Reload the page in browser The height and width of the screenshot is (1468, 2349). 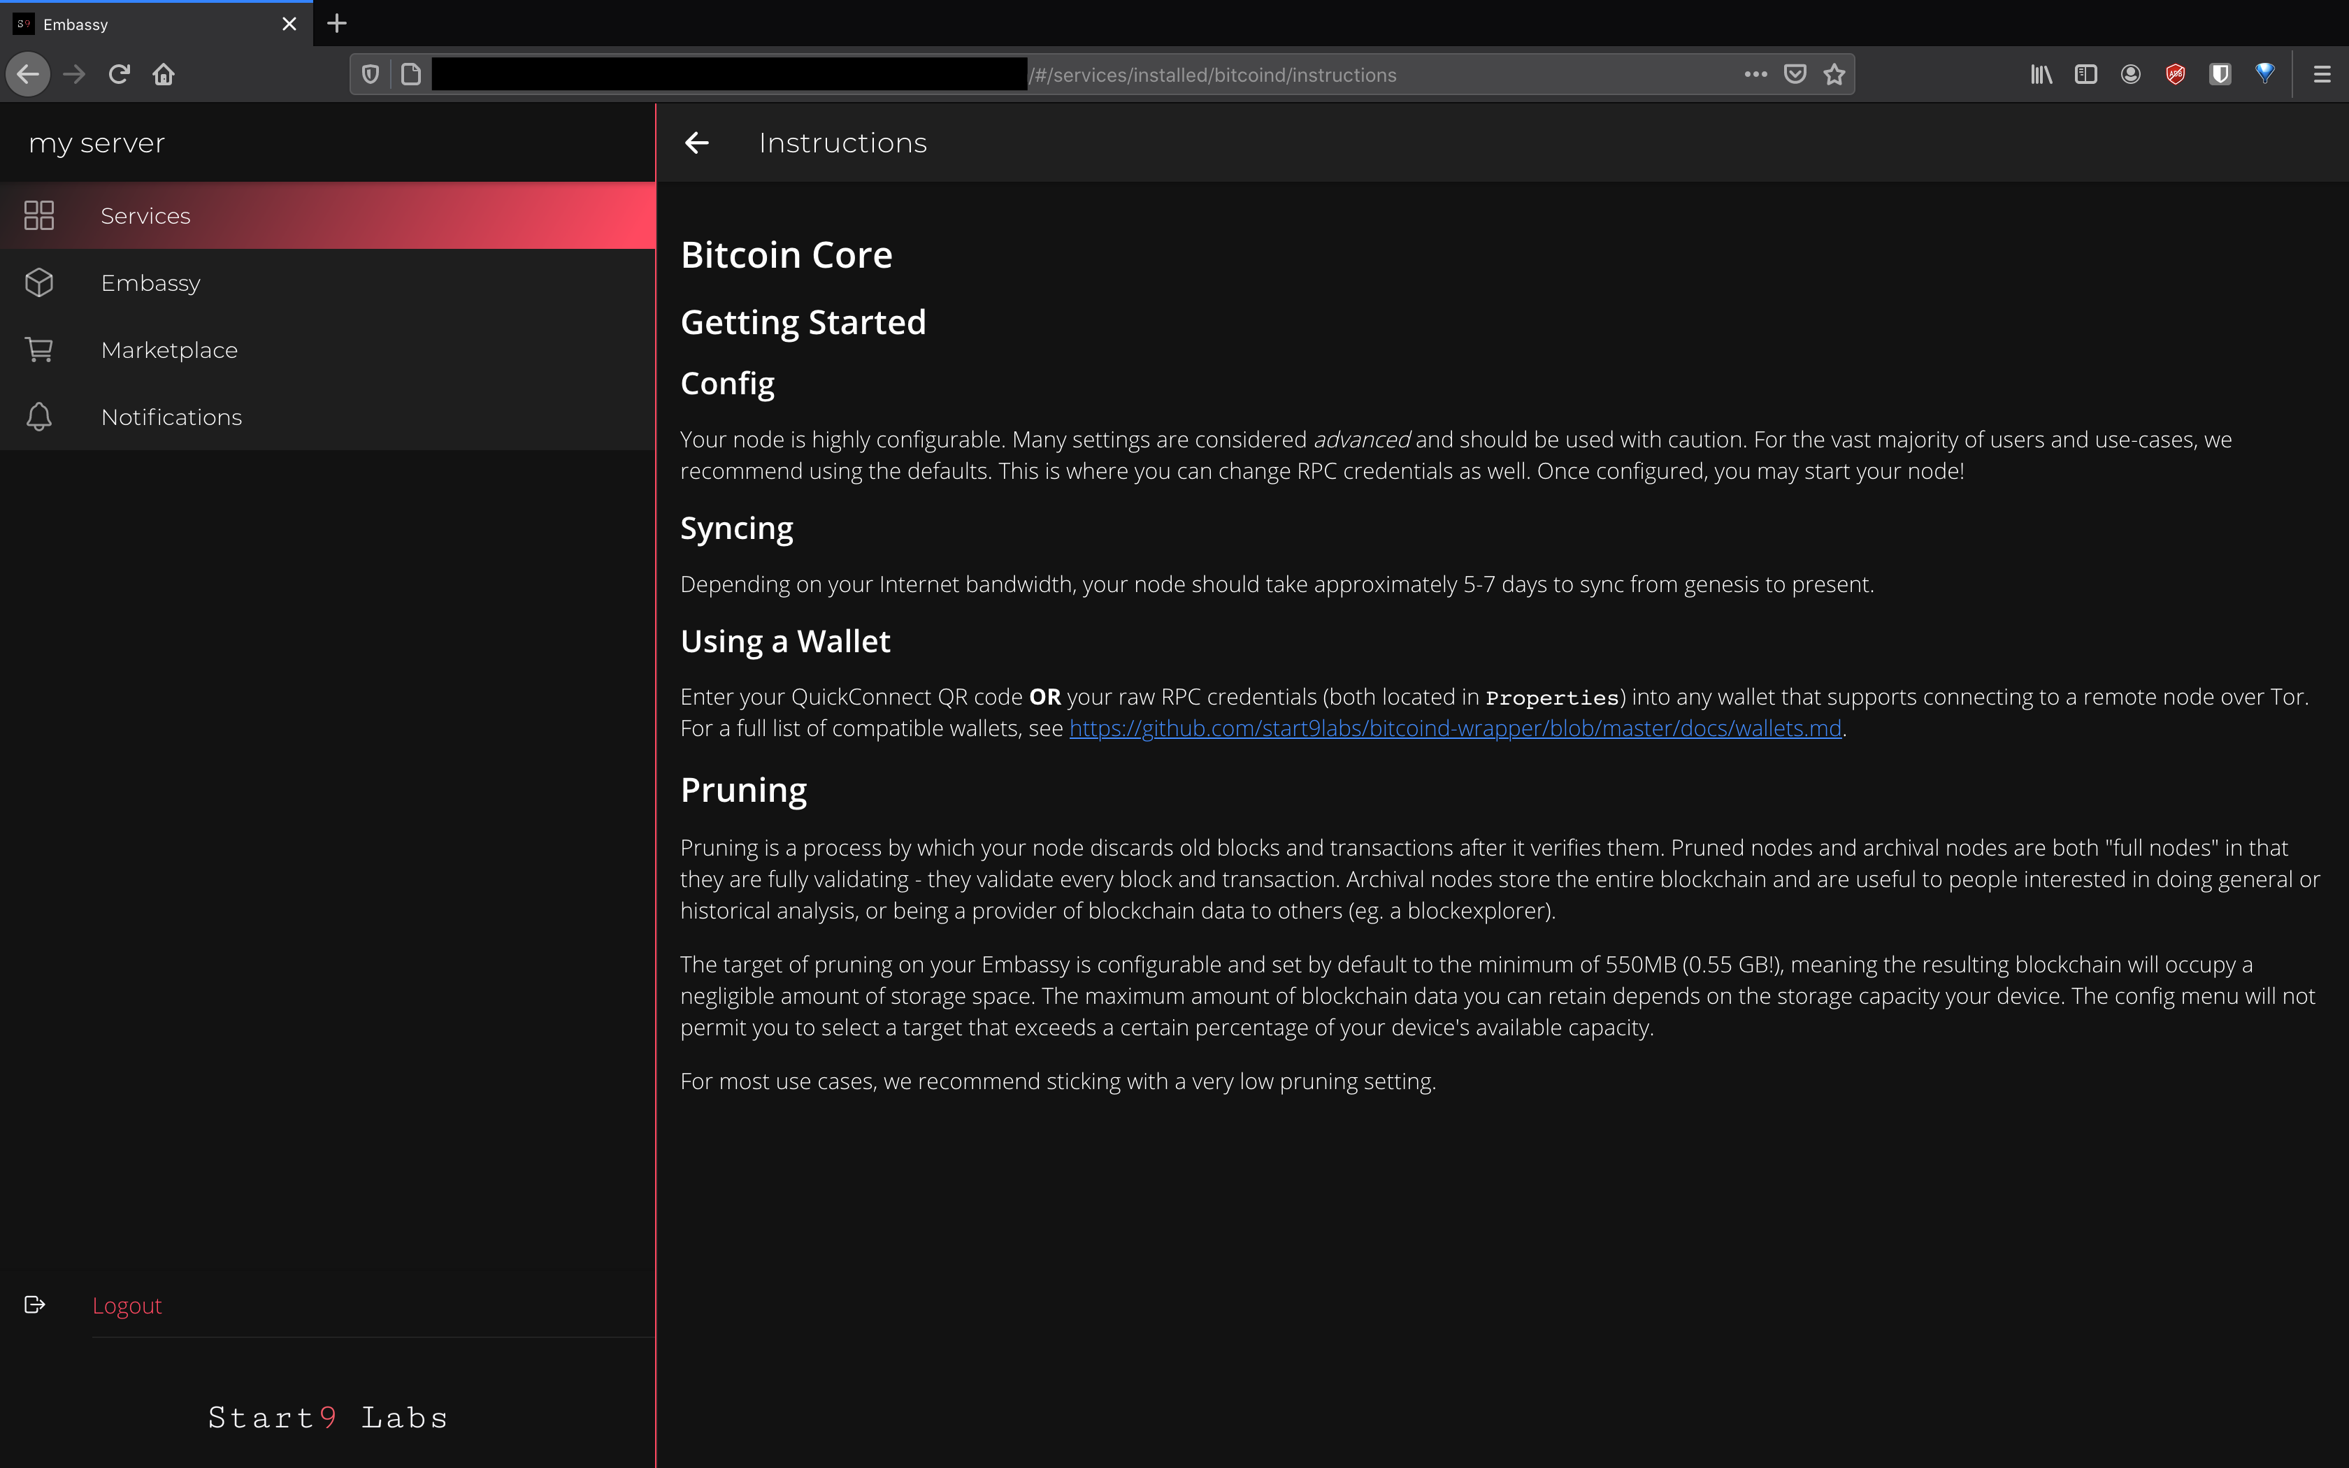pyautogui.click(x=120, y=75)
